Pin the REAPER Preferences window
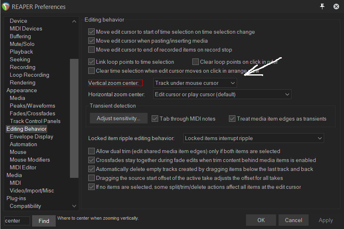 (322, 6)
